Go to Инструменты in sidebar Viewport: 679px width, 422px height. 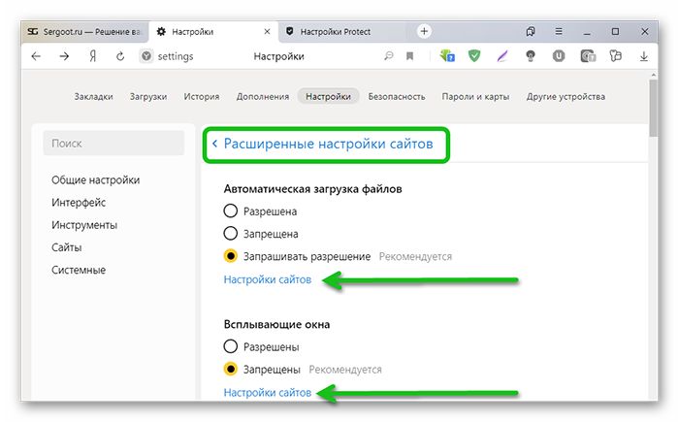click(x=84, y=225)
